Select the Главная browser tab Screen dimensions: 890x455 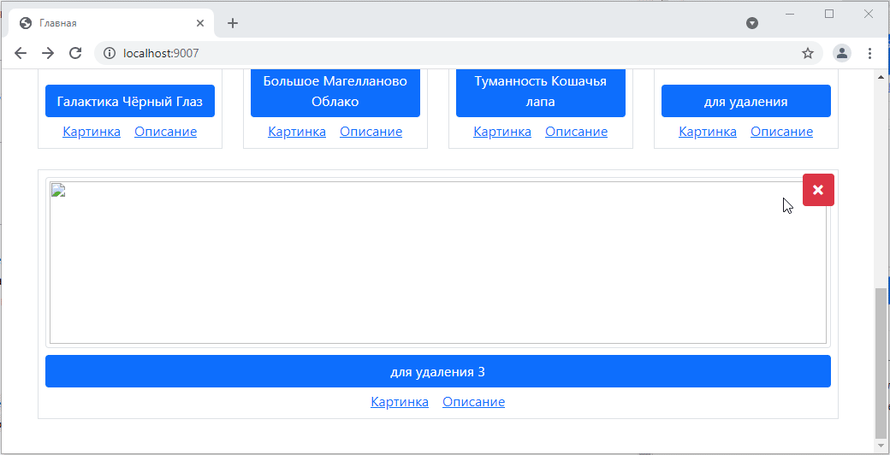tap(103, 23)
